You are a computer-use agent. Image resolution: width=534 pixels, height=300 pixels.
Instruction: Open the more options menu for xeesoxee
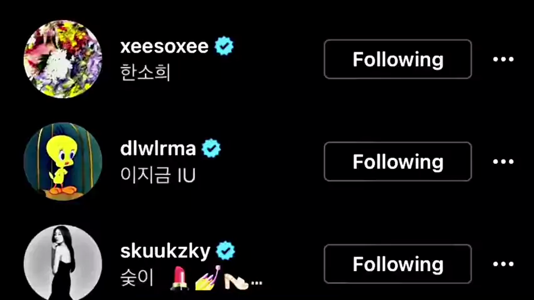pyautogui.click(x=503, y=59)
